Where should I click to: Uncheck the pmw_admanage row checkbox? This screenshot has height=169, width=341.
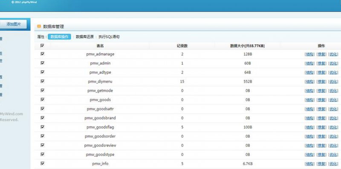coord(42,54)
